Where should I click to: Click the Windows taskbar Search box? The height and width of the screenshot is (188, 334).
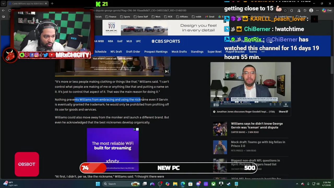pos(121,184)
